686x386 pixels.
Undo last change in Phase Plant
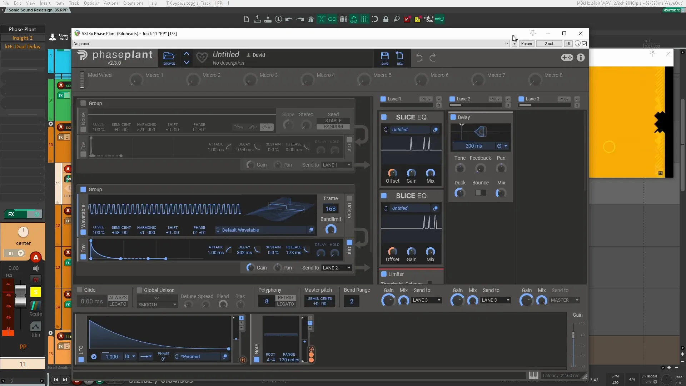(x=419, y=58)
